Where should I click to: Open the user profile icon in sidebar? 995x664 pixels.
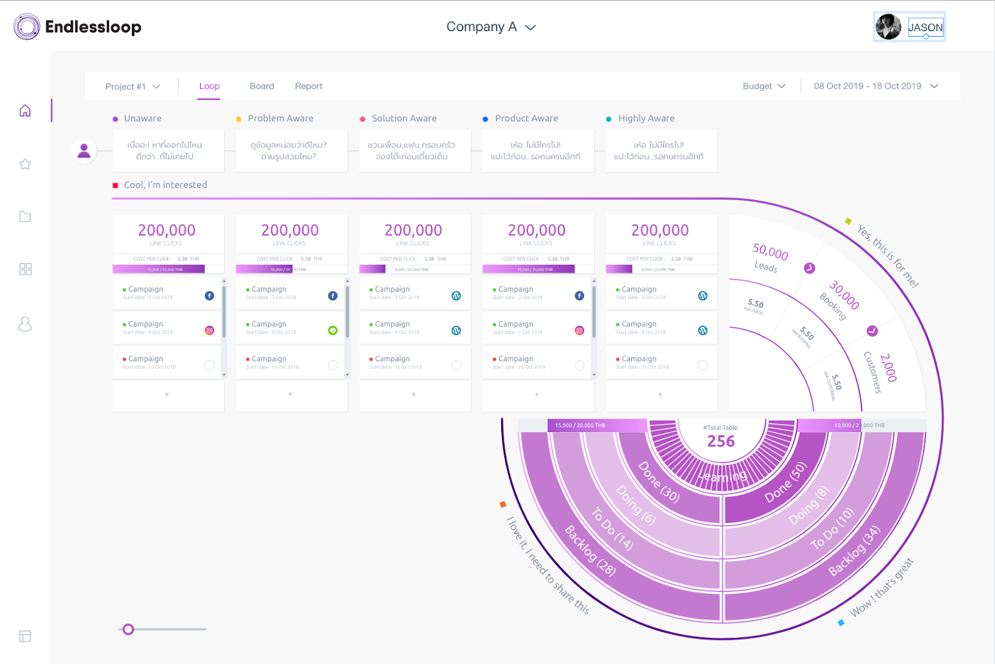[25, 323]
